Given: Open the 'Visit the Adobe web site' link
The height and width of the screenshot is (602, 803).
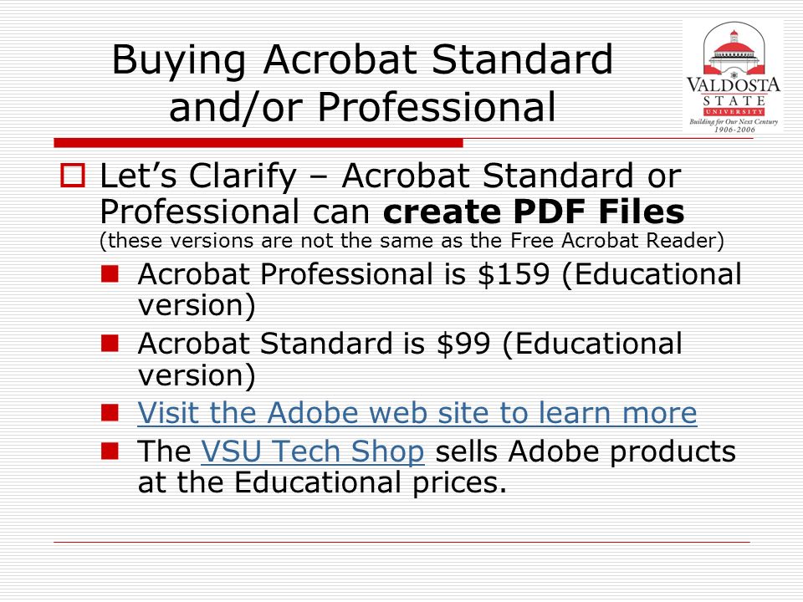Looking at the screenshot, I should point(417,412).
